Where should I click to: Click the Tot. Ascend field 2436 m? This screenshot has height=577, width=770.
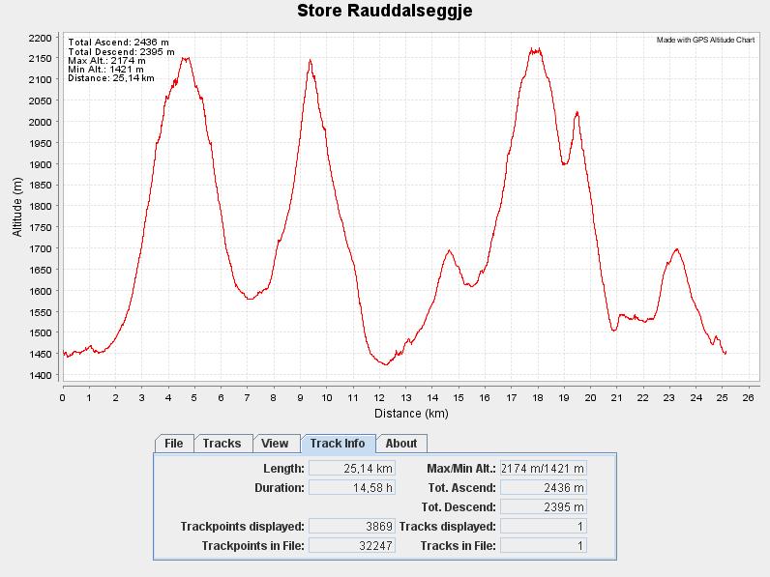click(x=543, y=488)
